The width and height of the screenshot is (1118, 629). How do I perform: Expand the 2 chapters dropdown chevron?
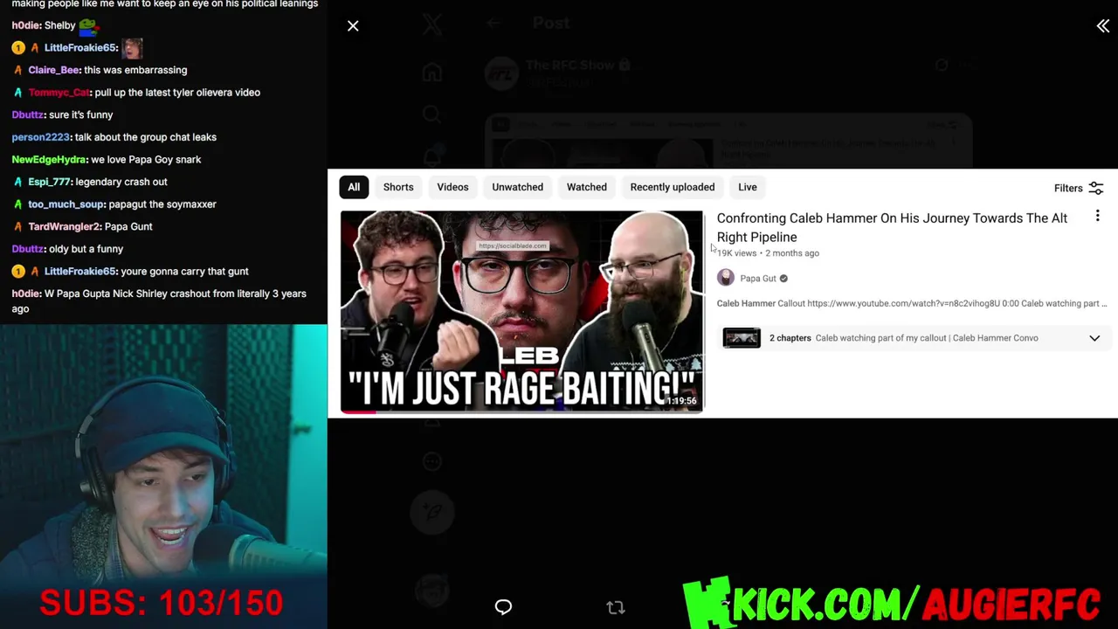coord(1094,338)
